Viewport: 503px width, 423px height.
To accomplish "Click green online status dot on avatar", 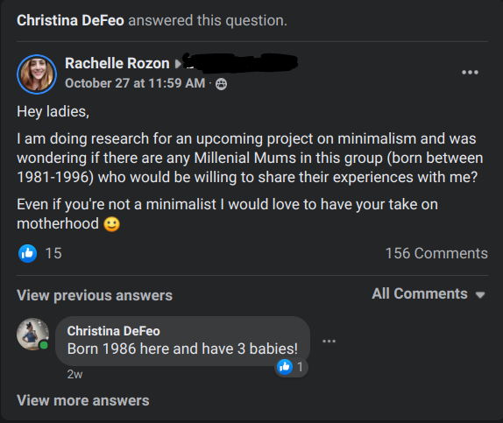I will (x=44, y=345).
